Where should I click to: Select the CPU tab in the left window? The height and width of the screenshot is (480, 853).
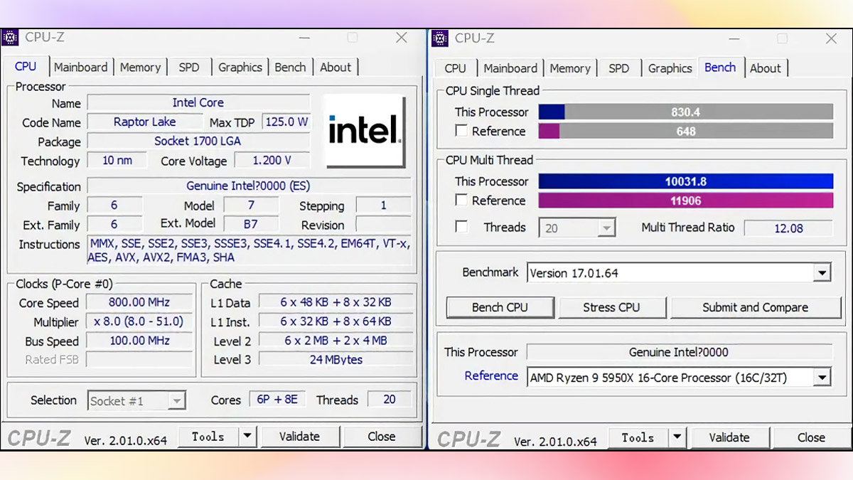(26, 66)
